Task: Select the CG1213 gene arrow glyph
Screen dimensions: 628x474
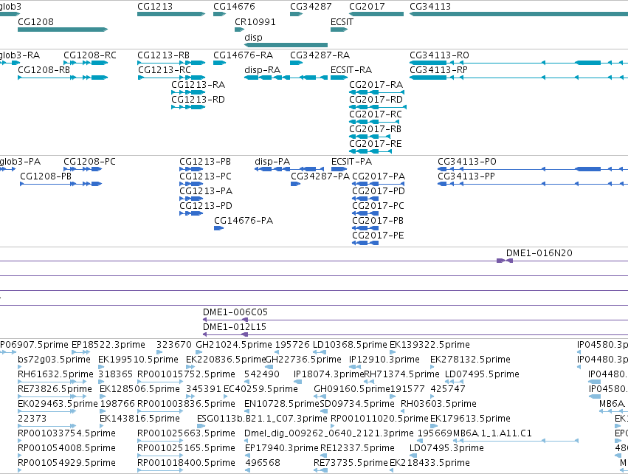Action: coord(171,14)
